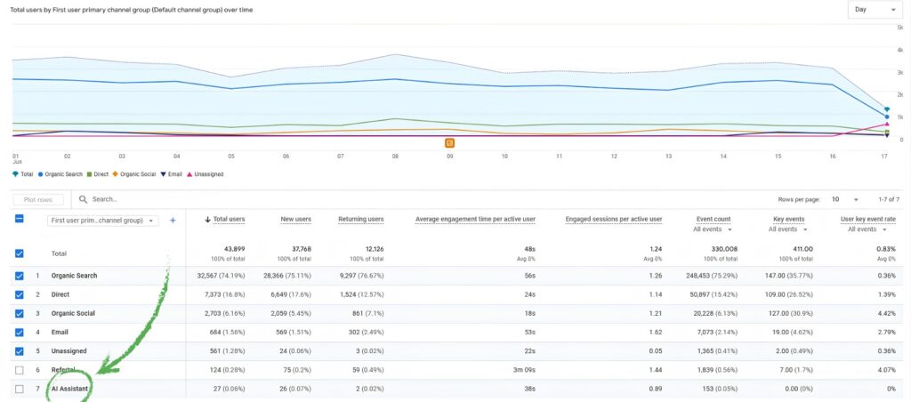911x402 pixels.
Task: Check the Referral row checkbox
Action: [x=20, y=370]
